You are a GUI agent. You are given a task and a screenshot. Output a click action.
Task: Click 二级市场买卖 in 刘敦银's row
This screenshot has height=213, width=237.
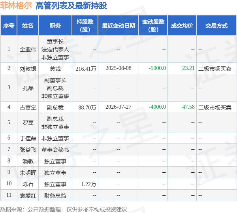[215, 69]
